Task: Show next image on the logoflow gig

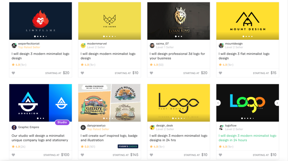Action: coord(277,103)
